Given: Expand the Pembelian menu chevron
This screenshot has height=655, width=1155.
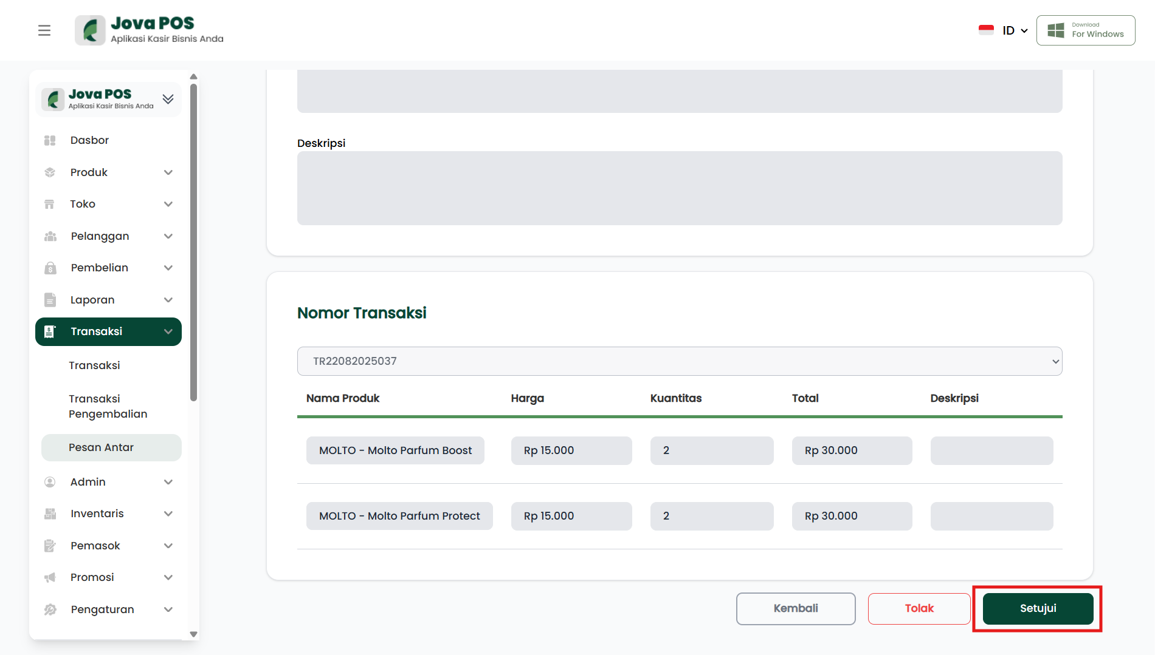Looking at the screenshot, I should pos(168,268).
